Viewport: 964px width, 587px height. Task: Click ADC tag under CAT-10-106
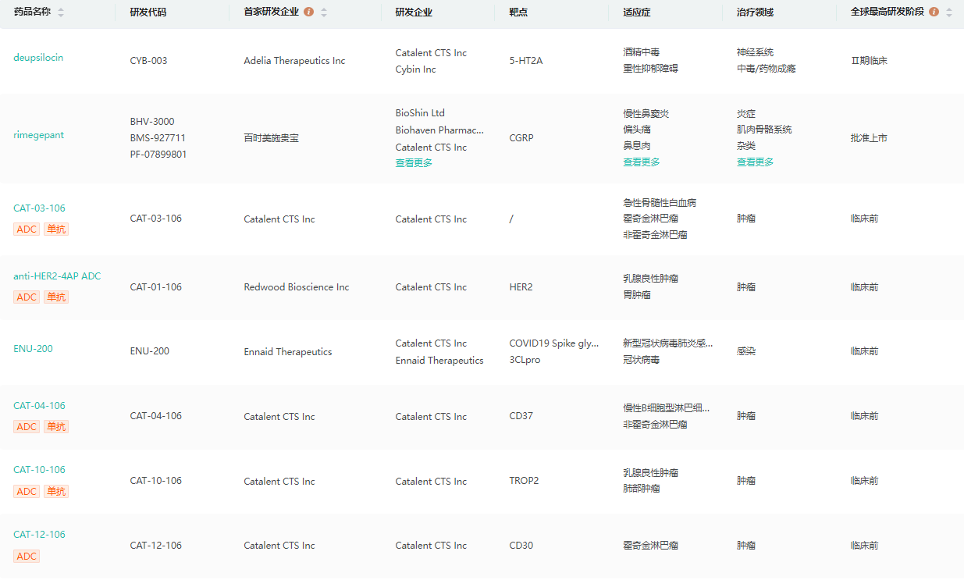click(x=27, y=492)
